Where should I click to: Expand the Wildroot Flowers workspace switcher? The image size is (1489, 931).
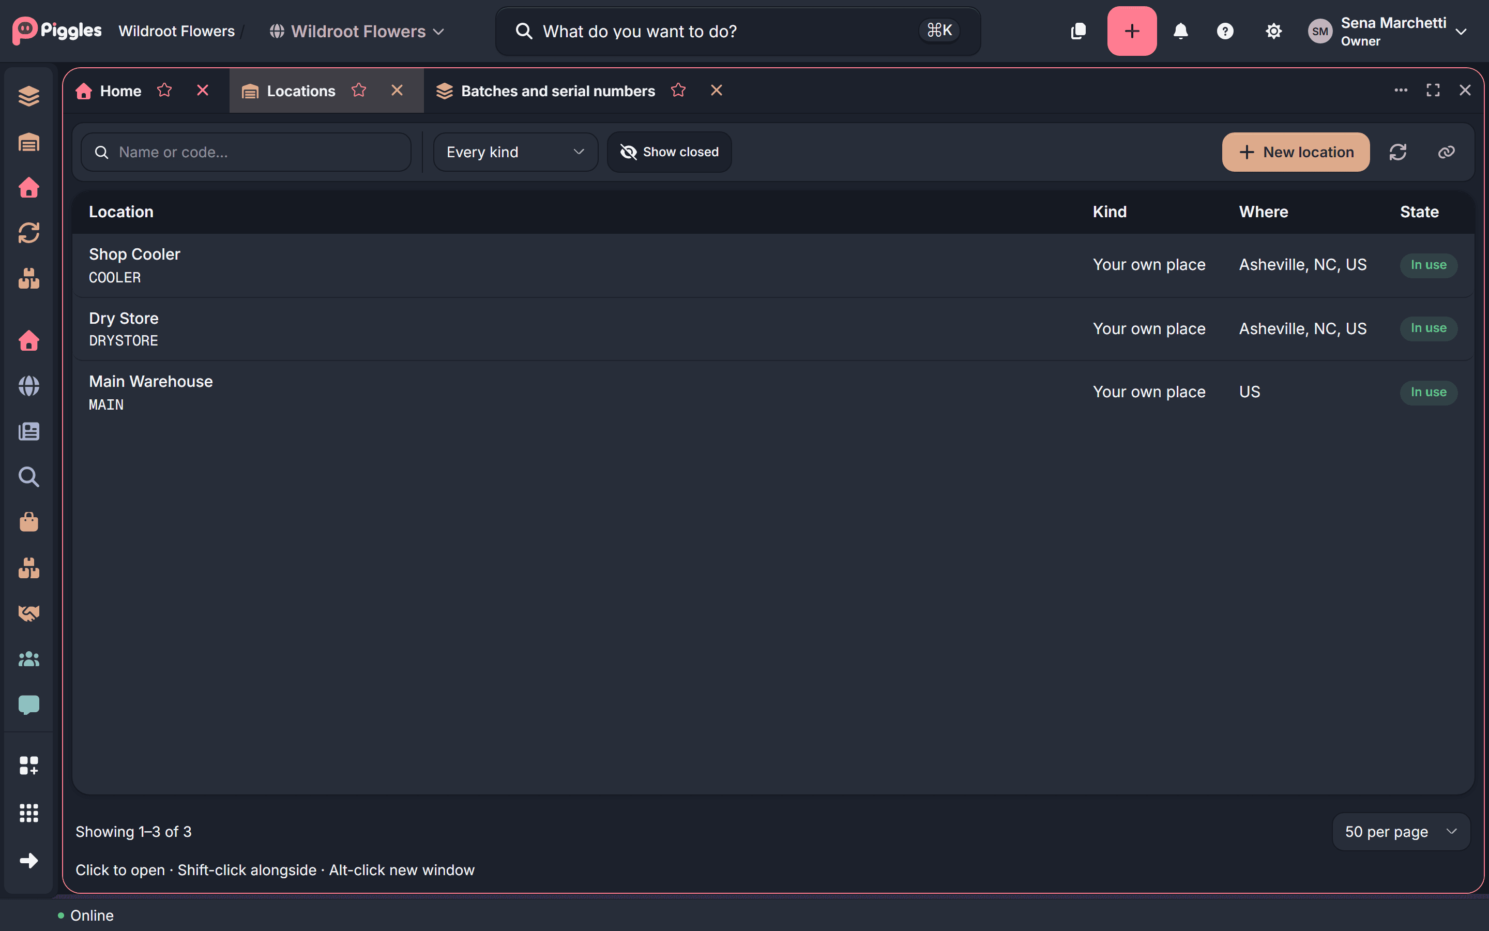pos(357,32)
